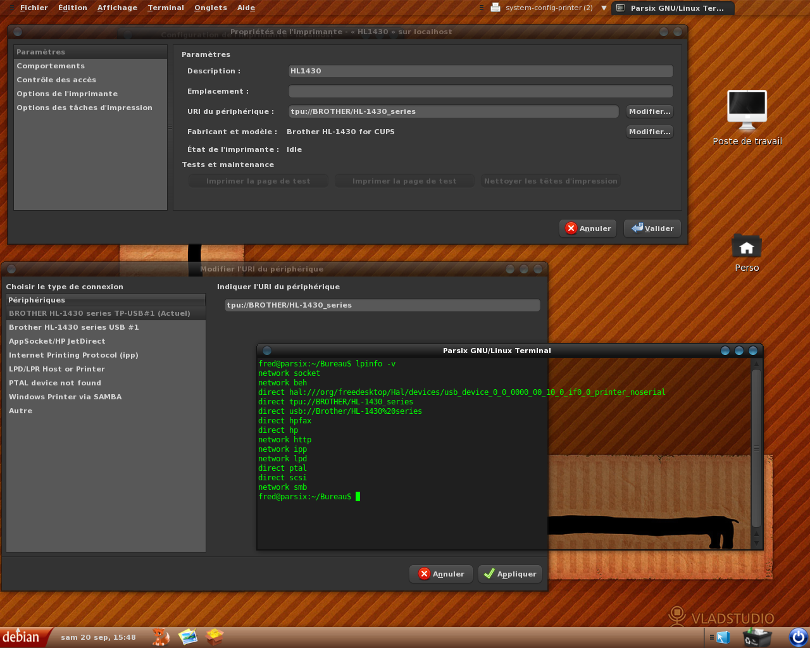Viewport: 810px width, 648px height.
Task: Click Modifier next to URI du périphérique
Action: (649, 111)
